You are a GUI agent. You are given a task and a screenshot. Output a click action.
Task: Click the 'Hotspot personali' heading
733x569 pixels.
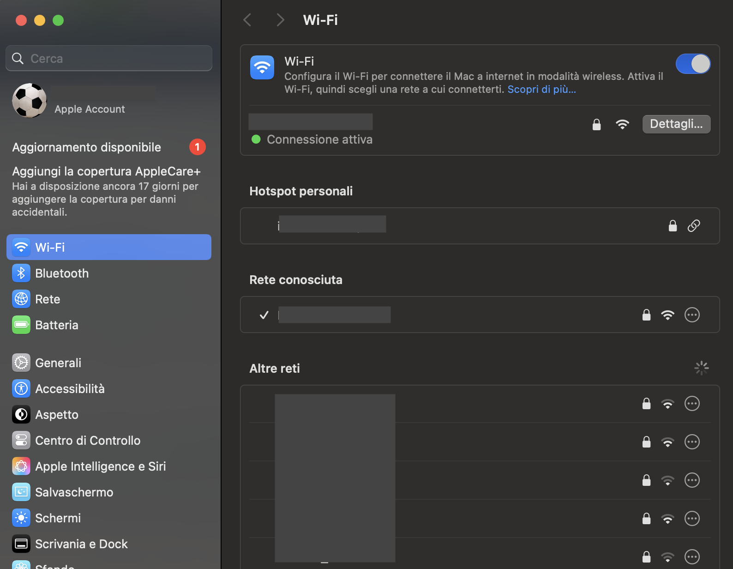301,191
